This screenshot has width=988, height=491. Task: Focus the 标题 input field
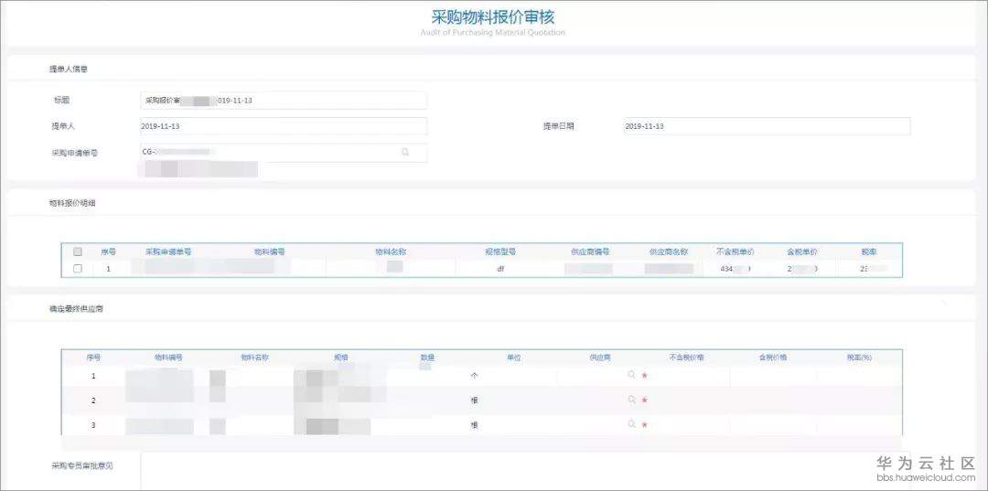[x=284, y=100]
